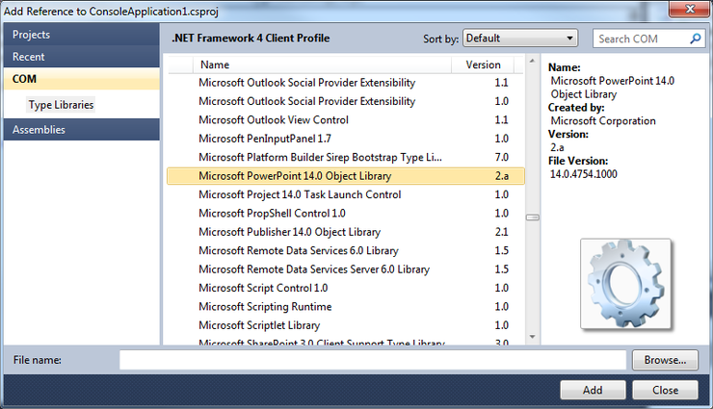This screenshot has width=713, height=409.
Task: Select Microsoft PropShell Control 1.0 row
Action: point(346,213)
